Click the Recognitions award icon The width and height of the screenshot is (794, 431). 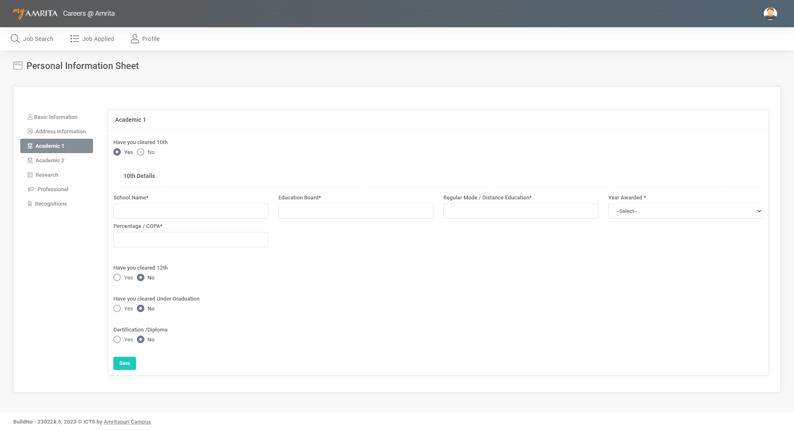[x=30, y=204]
